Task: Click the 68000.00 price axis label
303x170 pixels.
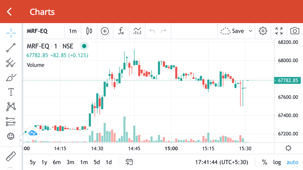Action: pyautogui.click(x=288, y=60)
